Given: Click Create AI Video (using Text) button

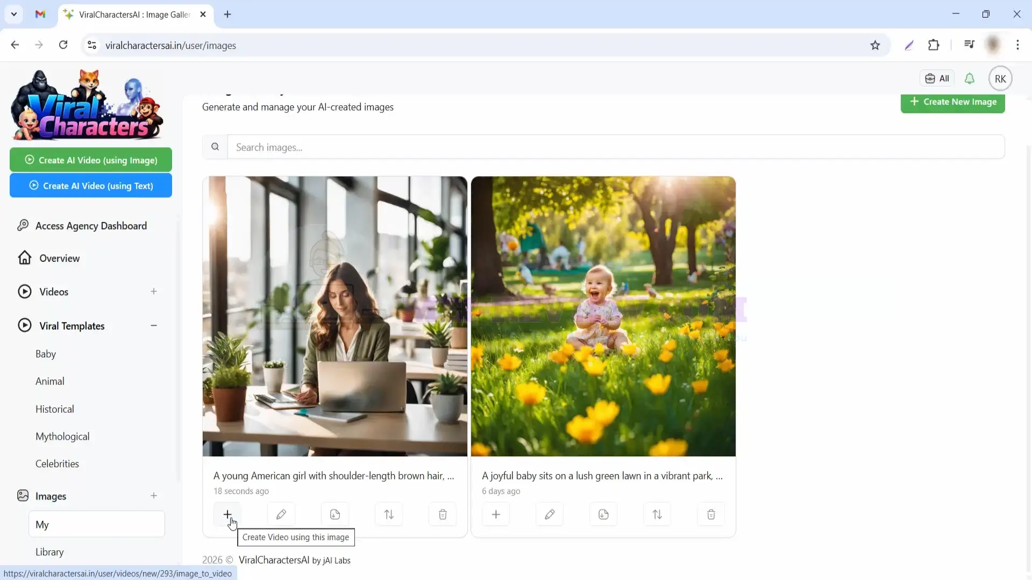Looking at the screenshot, I should point(91,185).
